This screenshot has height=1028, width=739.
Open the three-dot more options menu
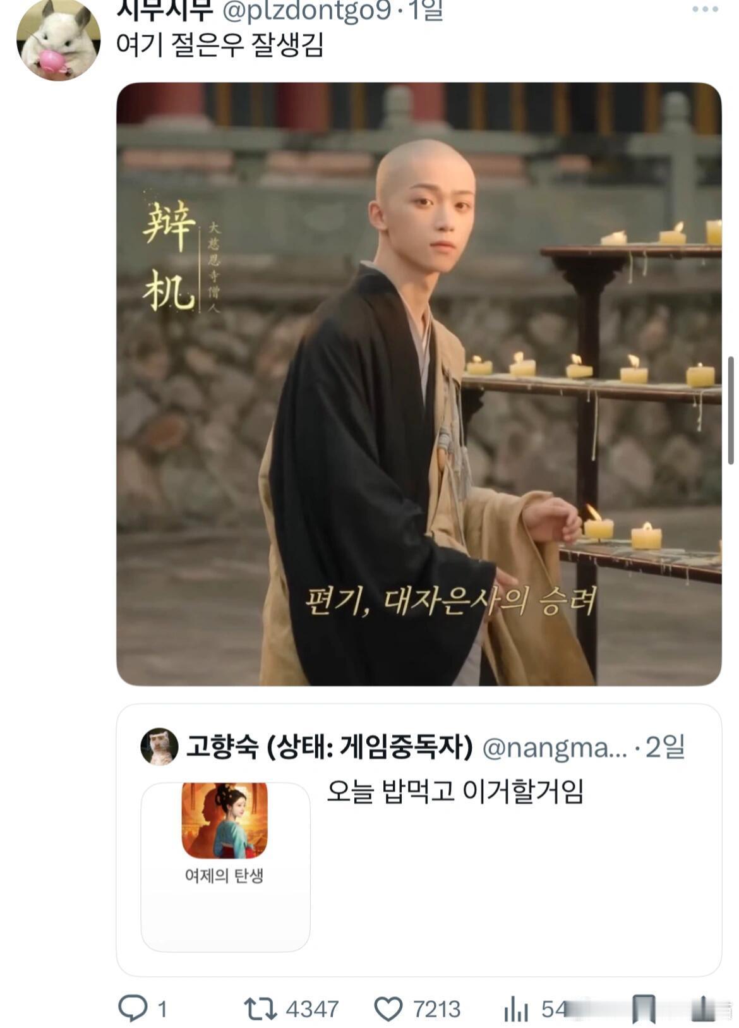point(705,9)
